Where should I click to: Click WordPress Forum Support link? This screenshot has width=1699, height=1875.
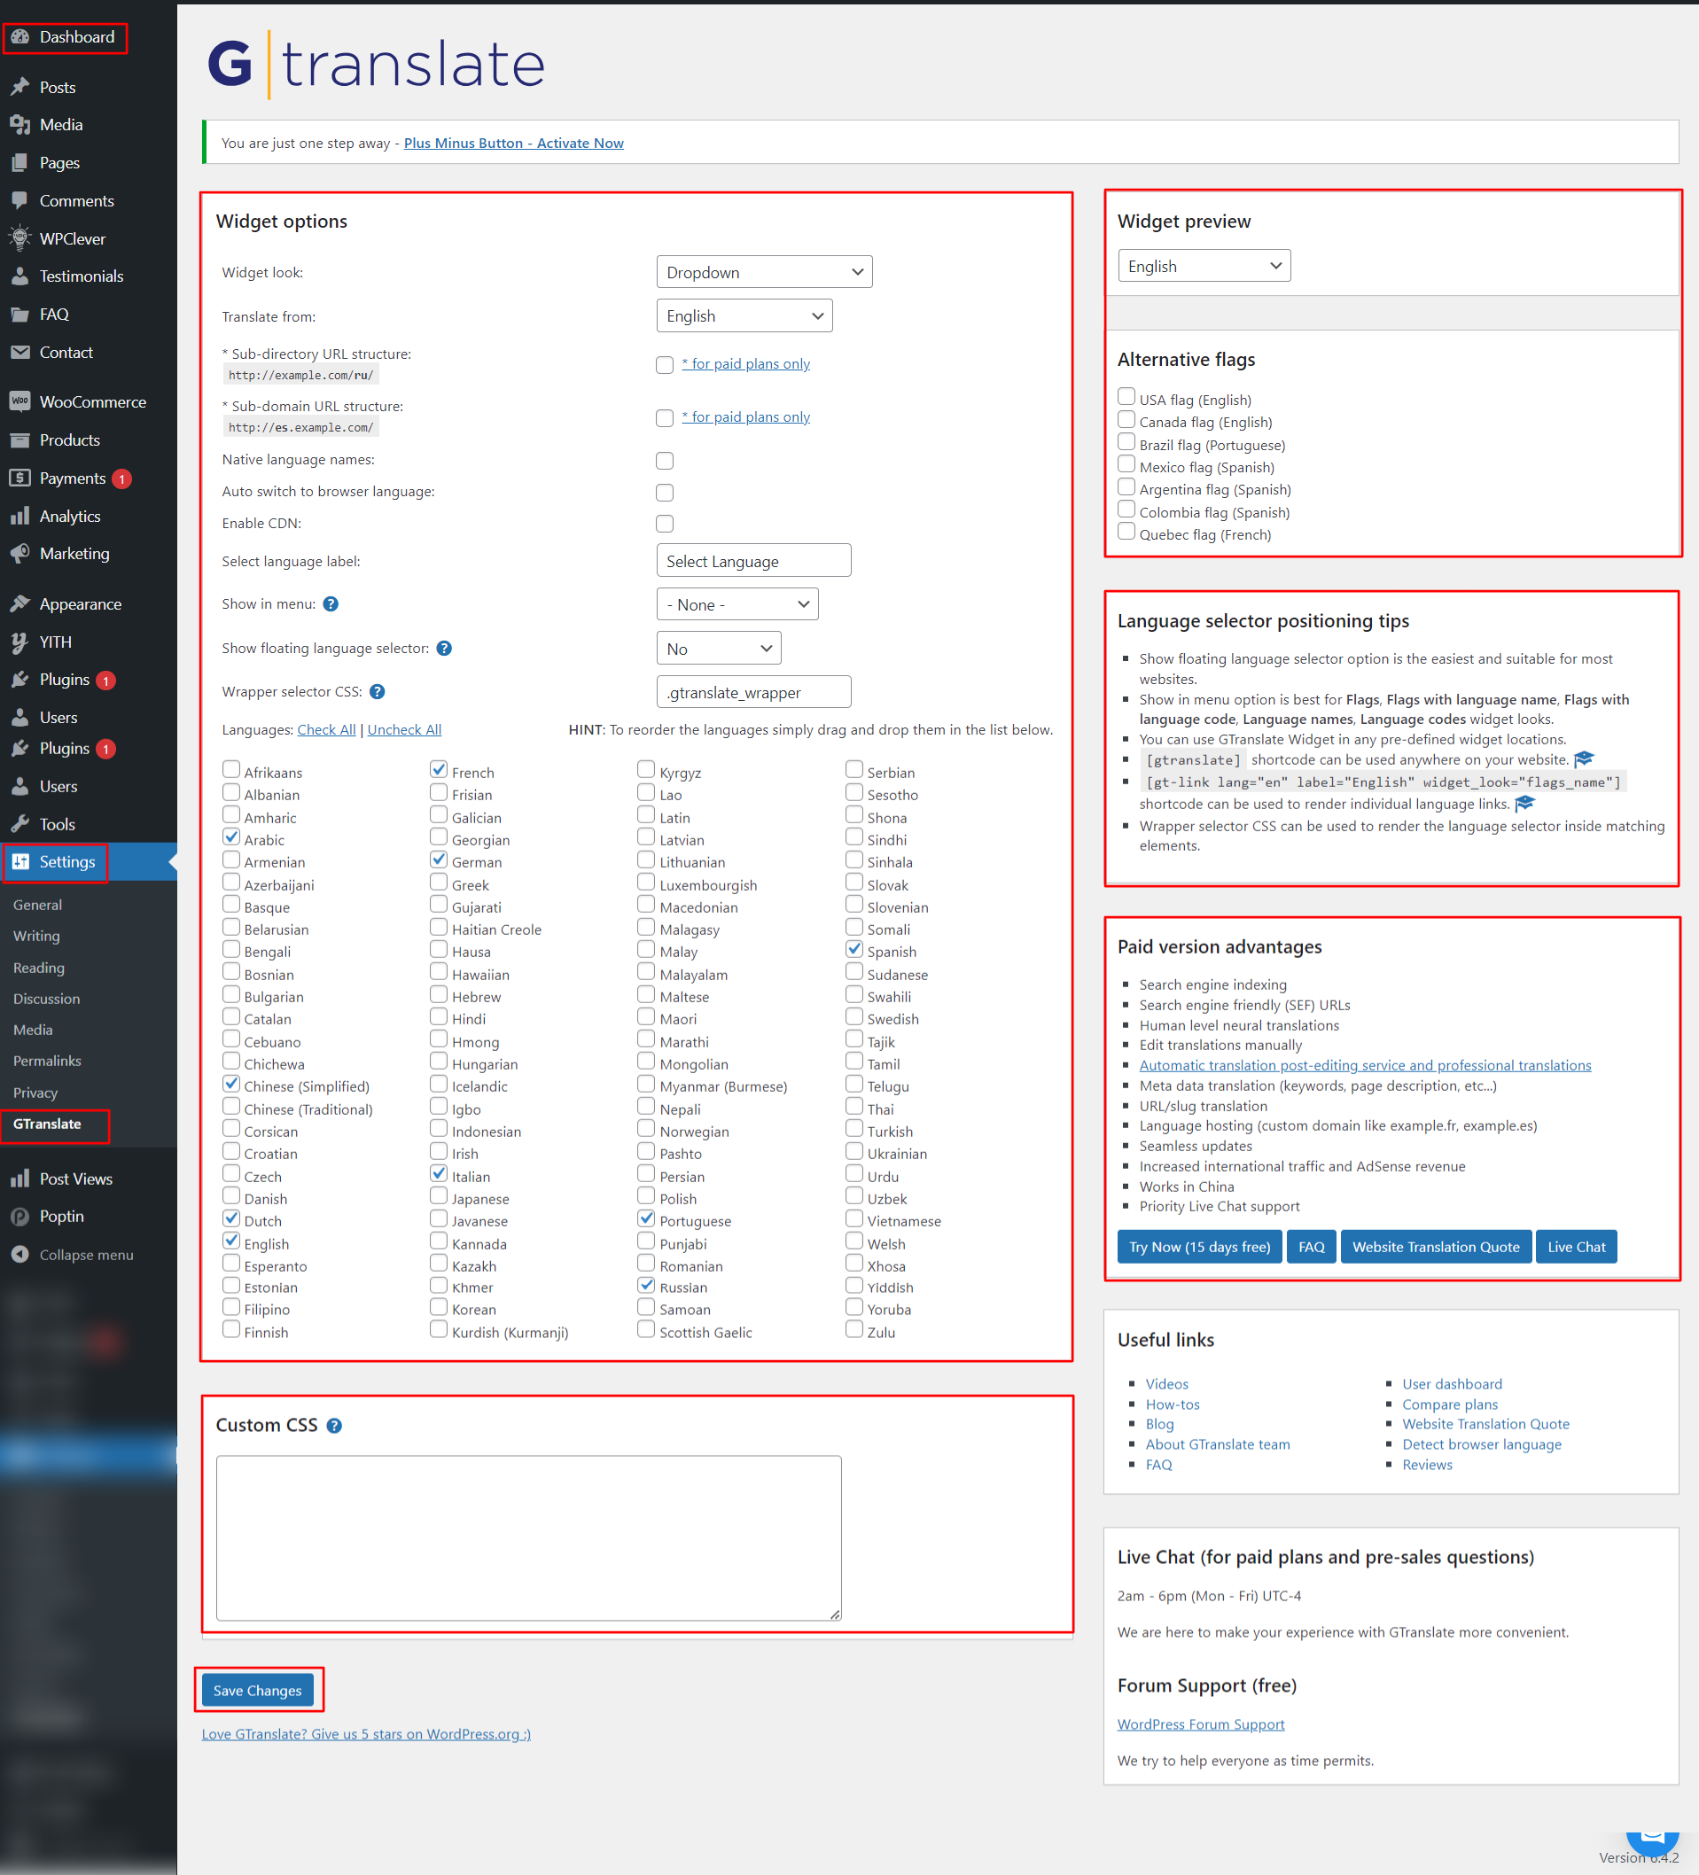[1200, 1723]
